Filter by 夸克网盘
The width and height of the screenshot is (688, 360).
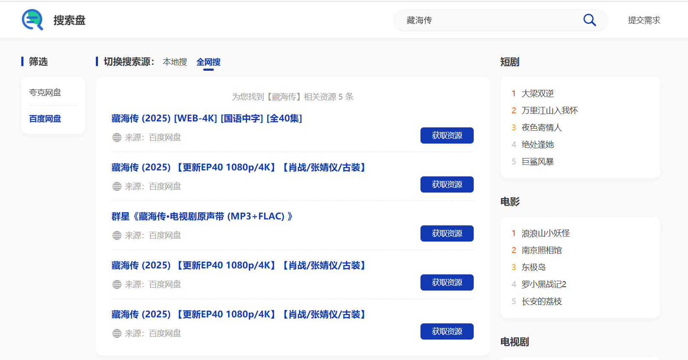click(45, 92)
